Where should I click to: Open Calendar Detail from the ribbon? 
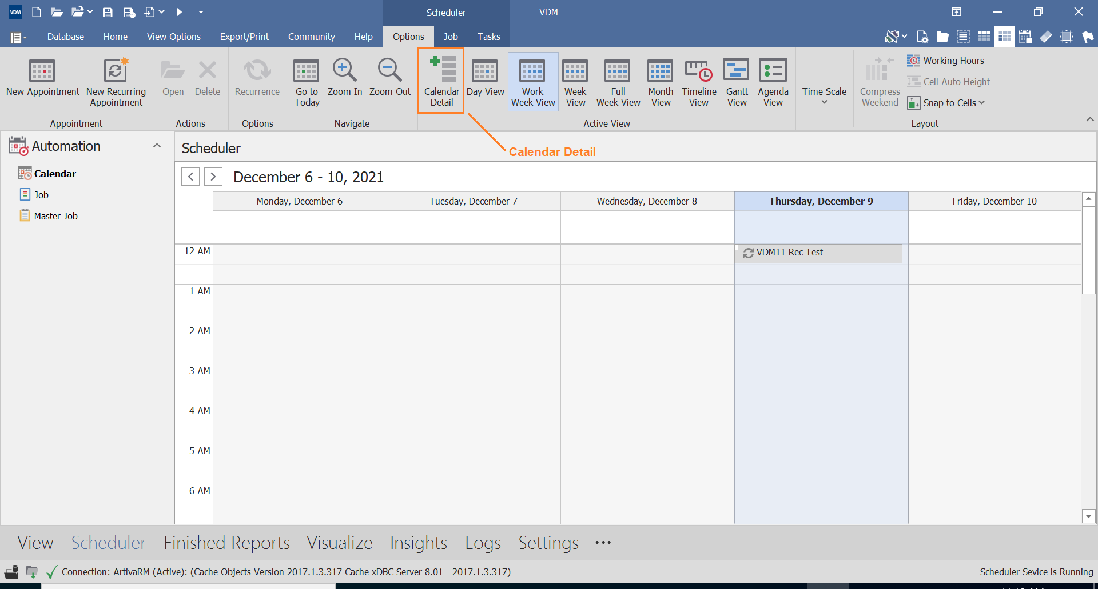coord(441,82)
